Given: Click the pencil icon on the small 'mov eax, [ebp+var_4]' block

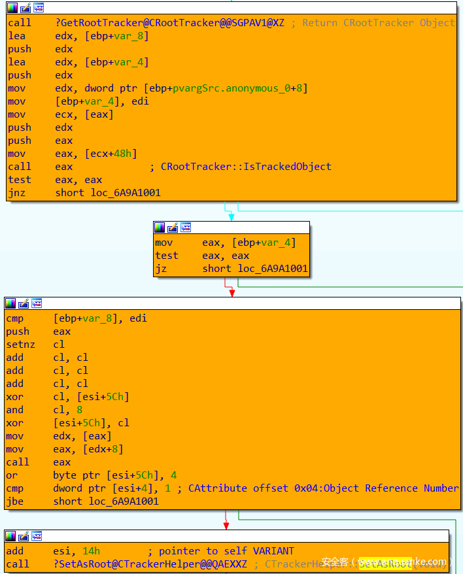Looking at the screenshot, I should [173, 228].
